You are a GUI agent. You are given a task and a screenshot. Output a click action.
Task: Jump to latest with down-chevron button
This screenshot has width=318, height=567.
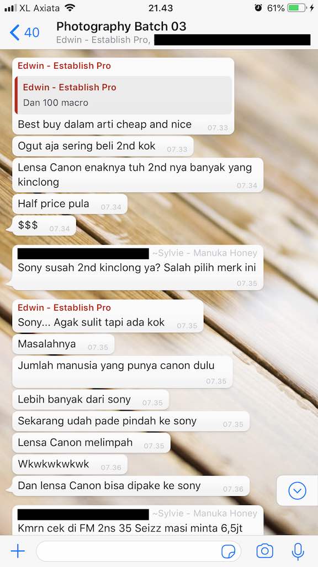click(x=297, y=491)
